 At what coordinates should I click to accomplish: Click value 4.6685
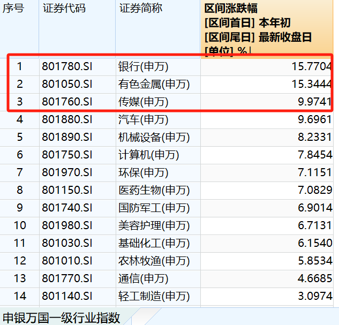pos(315,278)
